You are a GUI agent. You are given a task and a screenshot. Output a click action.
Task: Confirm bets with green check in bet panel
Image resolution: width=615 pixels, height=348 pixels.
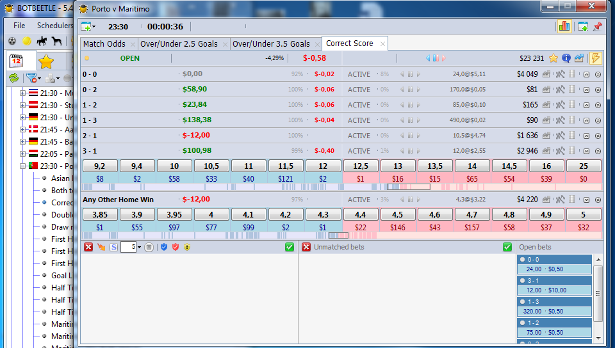pyautogui.click(x=290, y=247)
